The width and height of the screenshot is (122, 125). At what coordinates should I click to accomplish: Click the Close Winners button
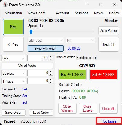67,108
